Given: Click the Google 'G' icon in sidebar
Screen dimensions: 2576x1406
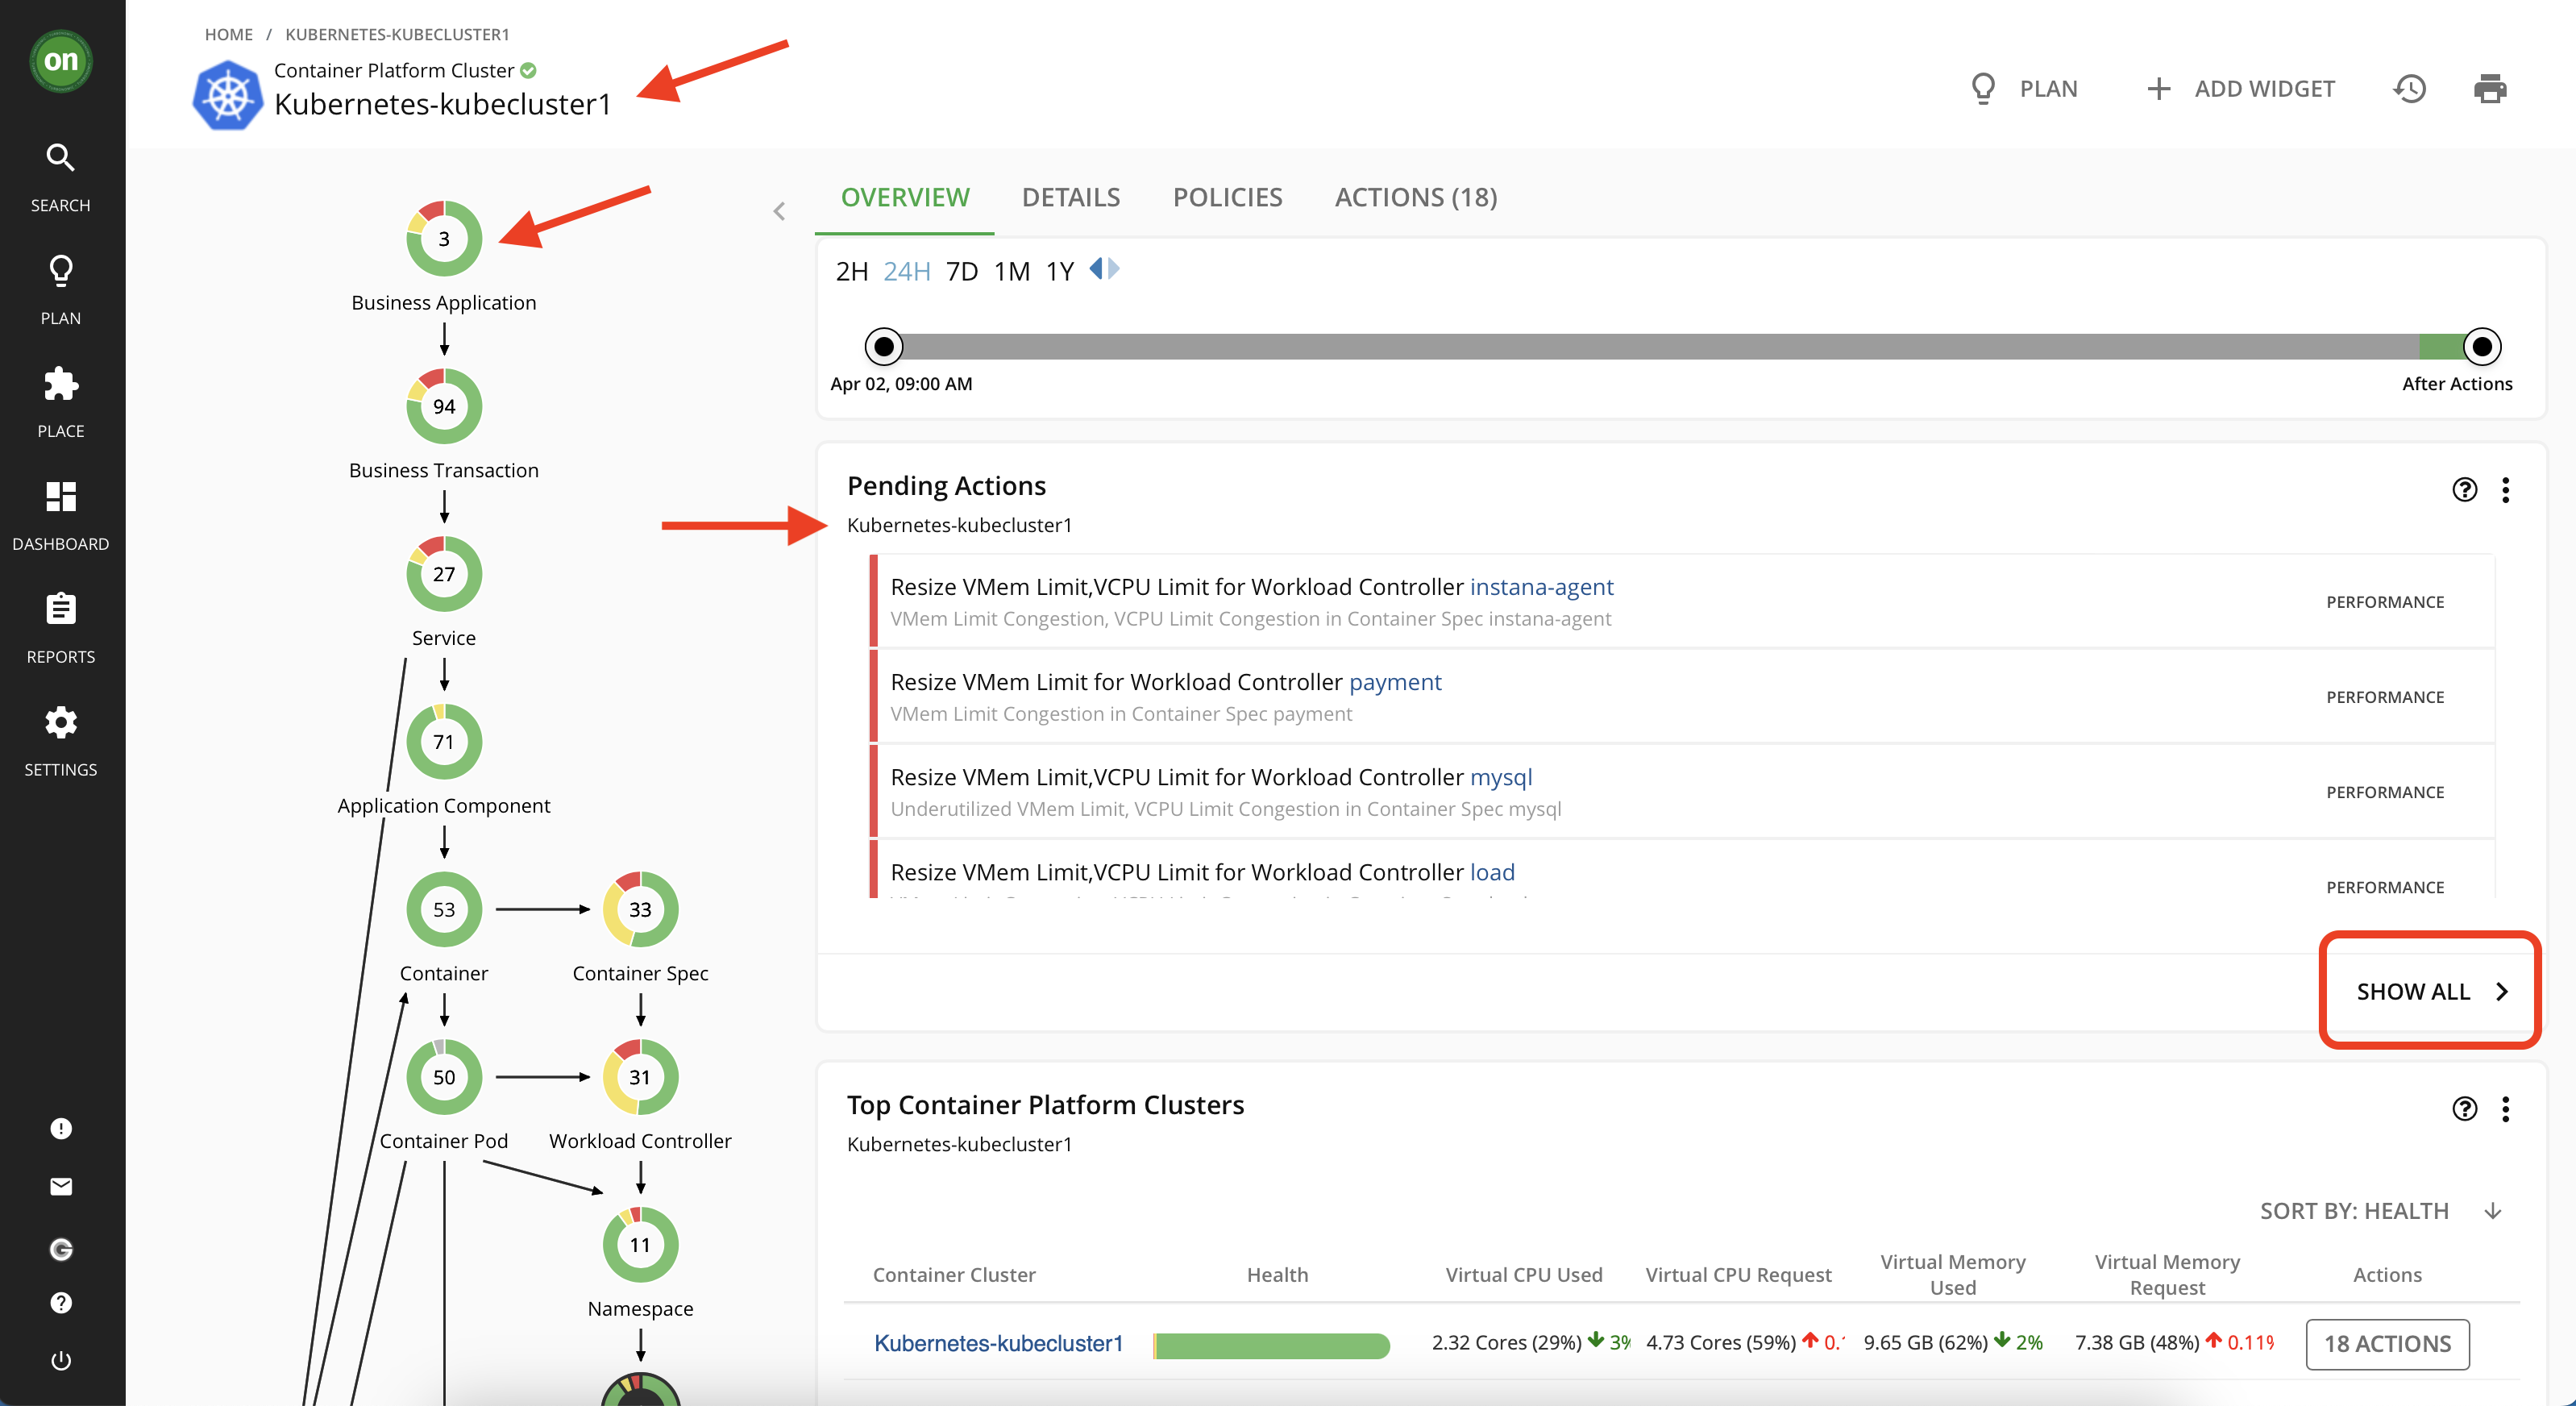Looking at the screenshot, I should 61,1249.
